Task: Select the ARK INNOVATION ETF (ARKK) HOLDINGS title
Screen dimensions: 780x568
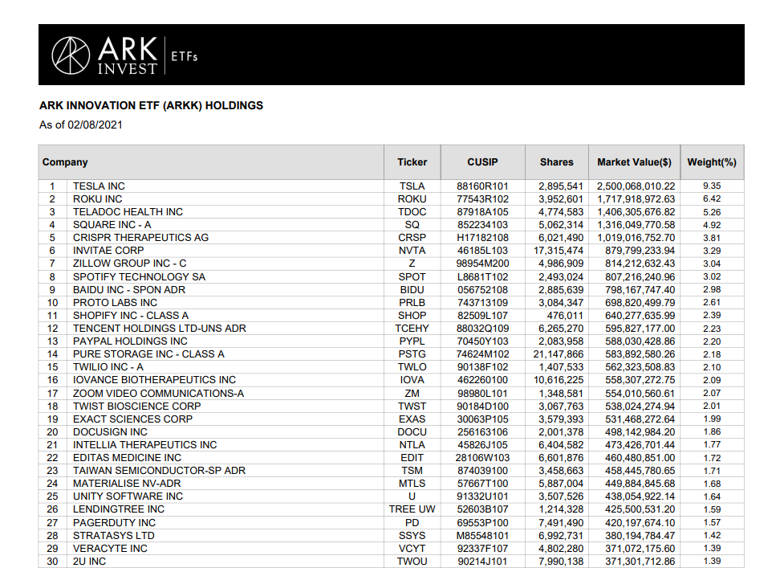Action: [151, 105]
